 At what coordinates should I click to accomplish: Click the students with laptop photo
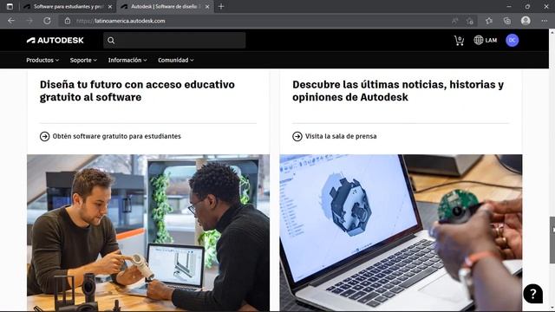[148, 233]
